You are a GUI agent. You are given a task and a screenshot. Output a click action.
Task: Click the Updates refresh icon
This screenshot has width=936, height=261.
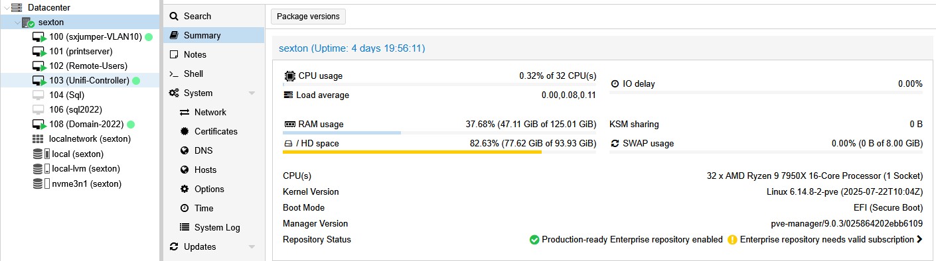[x=174, y=246]
